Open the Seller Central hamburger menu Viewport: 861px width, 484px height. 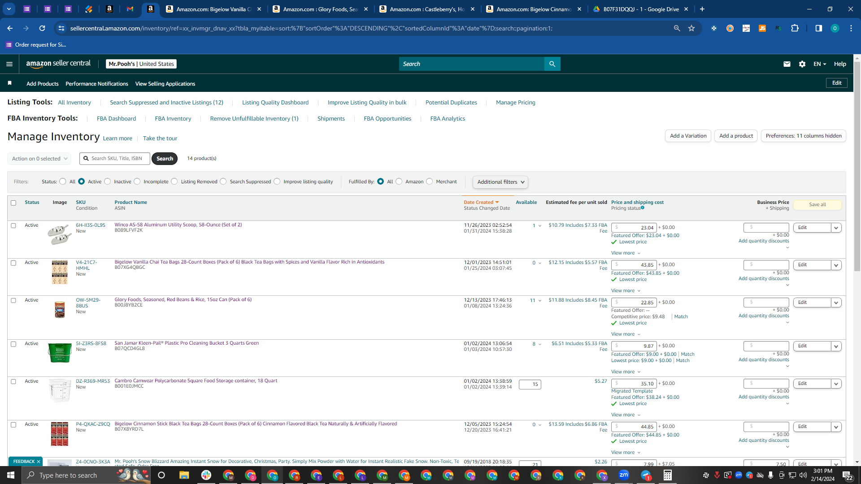pos(9,64)
